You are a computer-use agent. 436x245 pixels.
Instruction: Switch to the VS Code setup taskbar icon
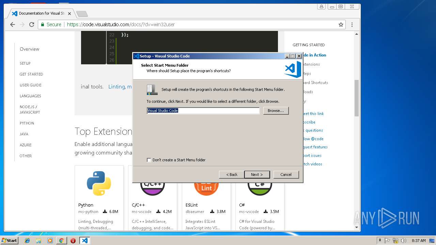84,241
